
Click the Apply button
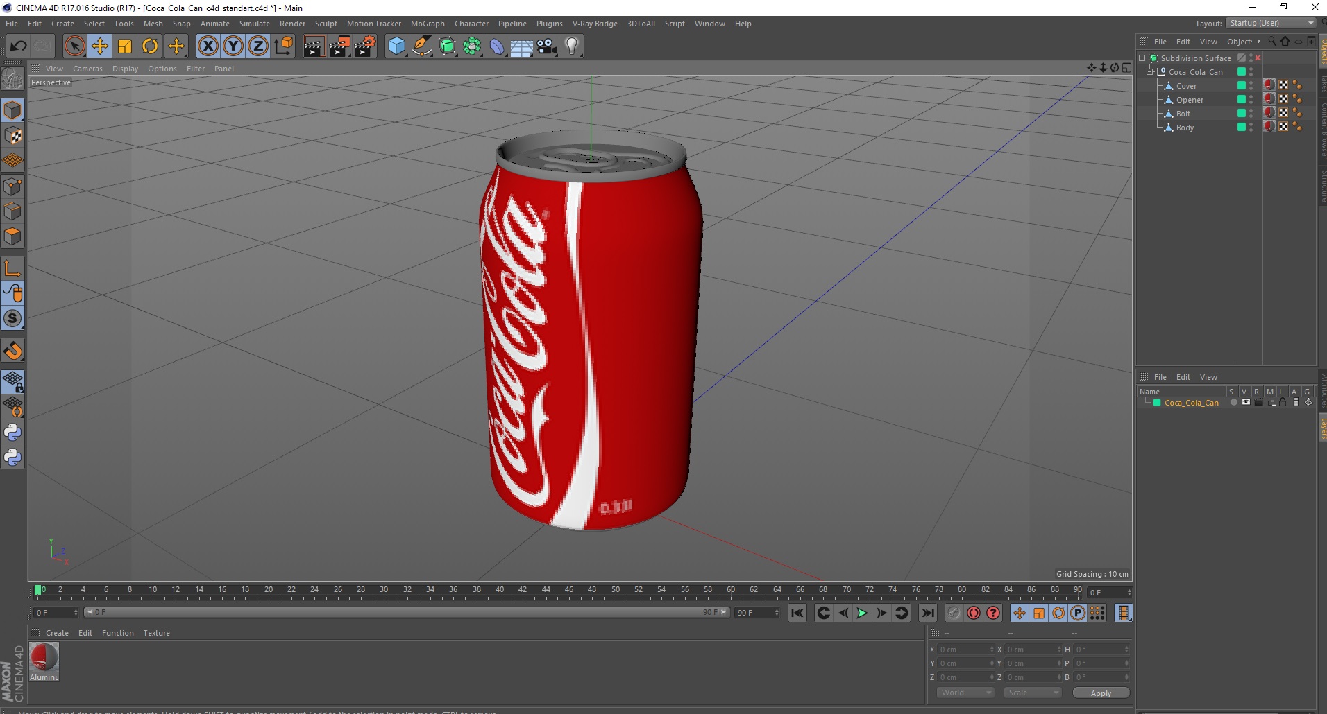coord(1101,693)
